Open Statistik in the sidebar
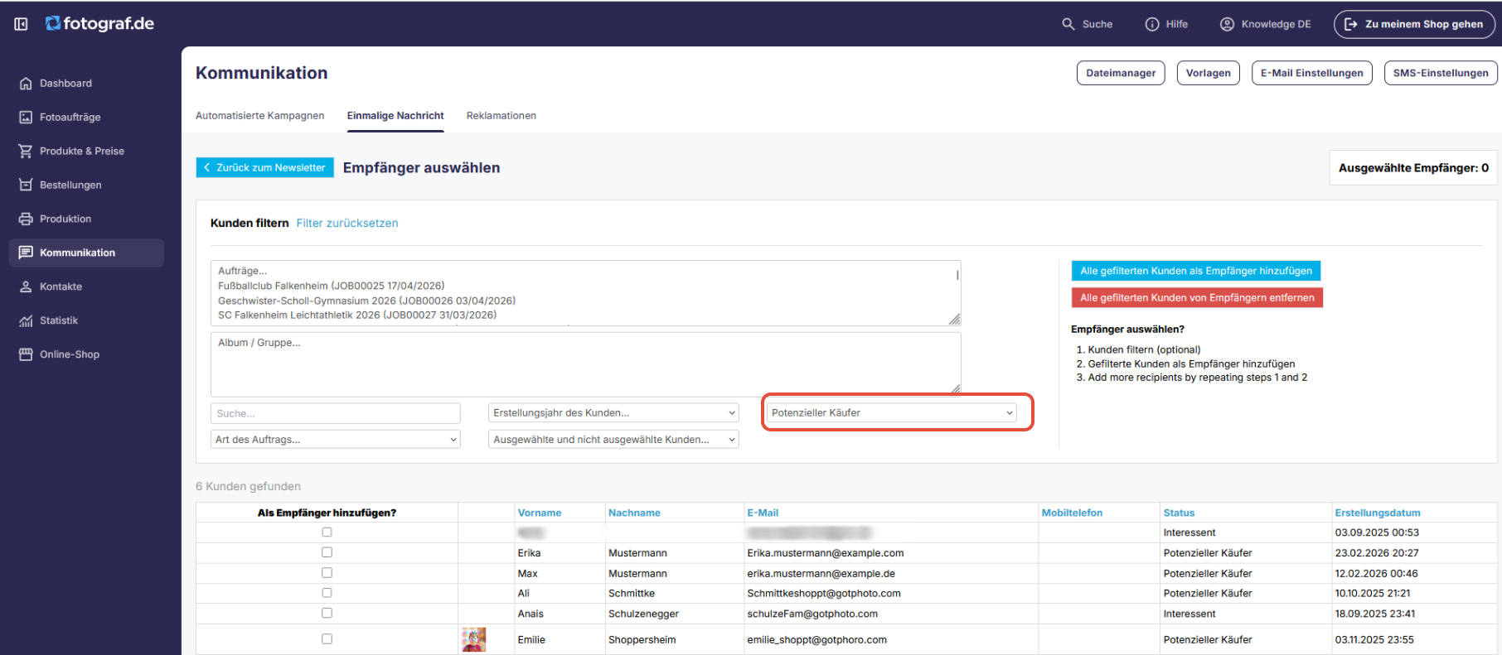 point(86,321)
